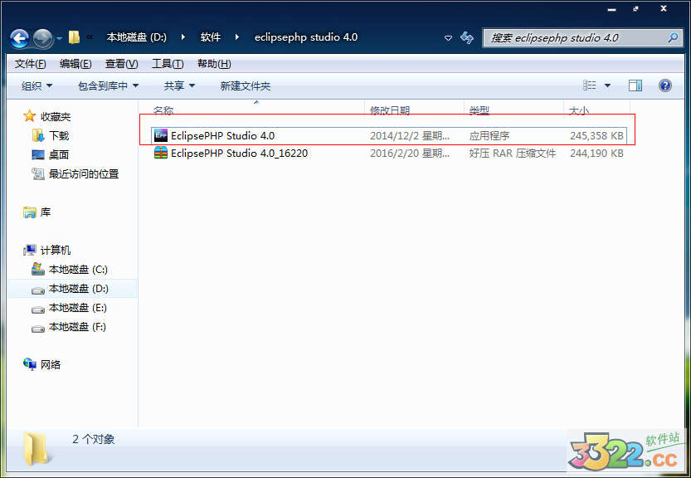The width and height of the screenshot is (691, 478).
Task: Select the eclipsephp studio 4.0 breadcrumb
Action: coord(306,37)
